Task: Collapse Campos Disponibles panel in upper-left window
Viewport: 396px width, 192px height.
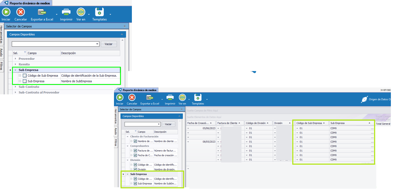Action: pyautogui.click(x=122, y=34)
